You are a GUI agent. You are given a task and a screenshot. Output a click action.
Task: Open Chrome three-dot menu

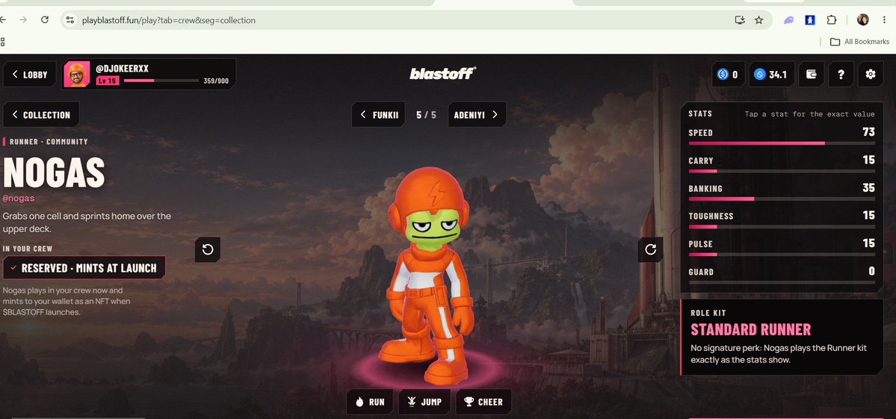(883, 20)
